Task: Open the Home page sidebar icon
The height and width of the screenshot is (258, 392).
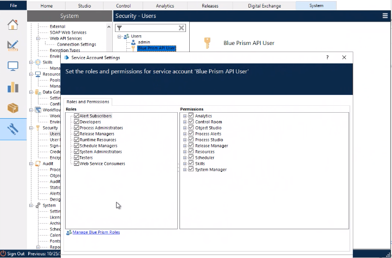Action: [x=13, y=24]
